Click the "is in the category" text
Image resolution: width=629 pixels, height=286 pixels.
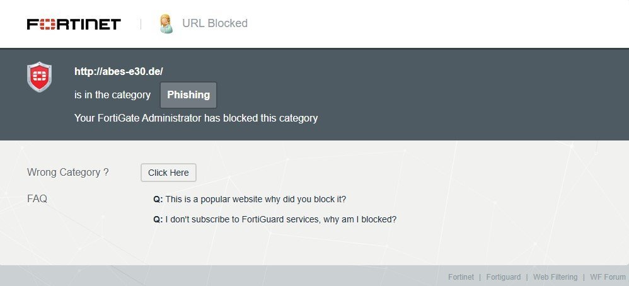click(112, 95)
